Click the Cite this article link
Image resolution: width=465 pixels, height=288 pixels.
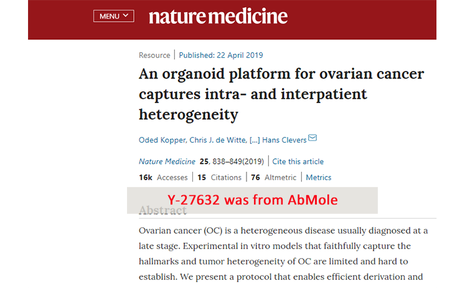click(298, 161)
